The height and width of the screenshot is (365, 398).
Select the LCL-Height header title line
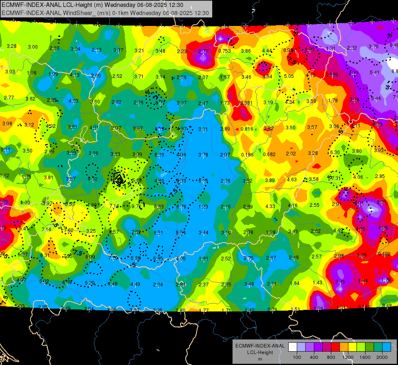pyautogui.click(x=92, y=5)
